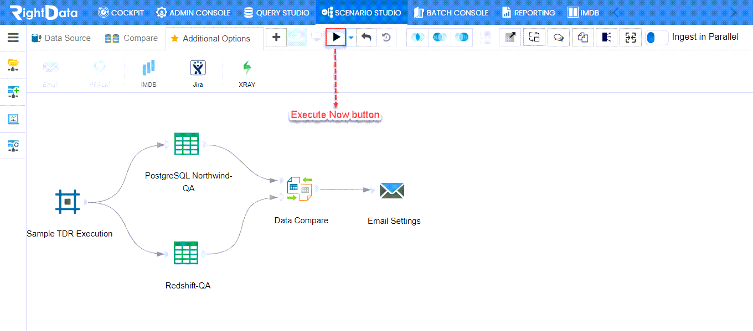Open REPORTING in the top navigation
Screen dimensions: 753x331
point(529,12)
